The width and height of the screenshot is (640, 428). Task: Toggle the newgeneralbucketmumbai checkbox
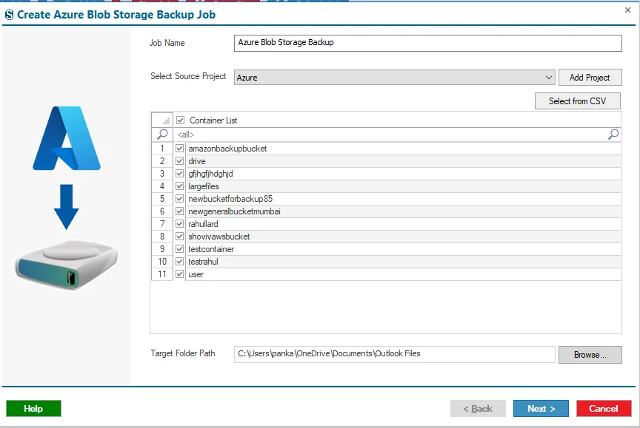[x=179, y=211]
